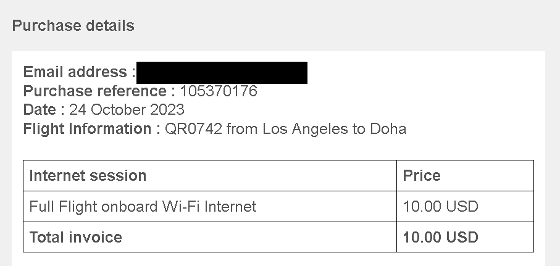The image size is (560, 266).
Task: Click flight number QR0742
Action: pyautogui.click(x=193, y=129)
